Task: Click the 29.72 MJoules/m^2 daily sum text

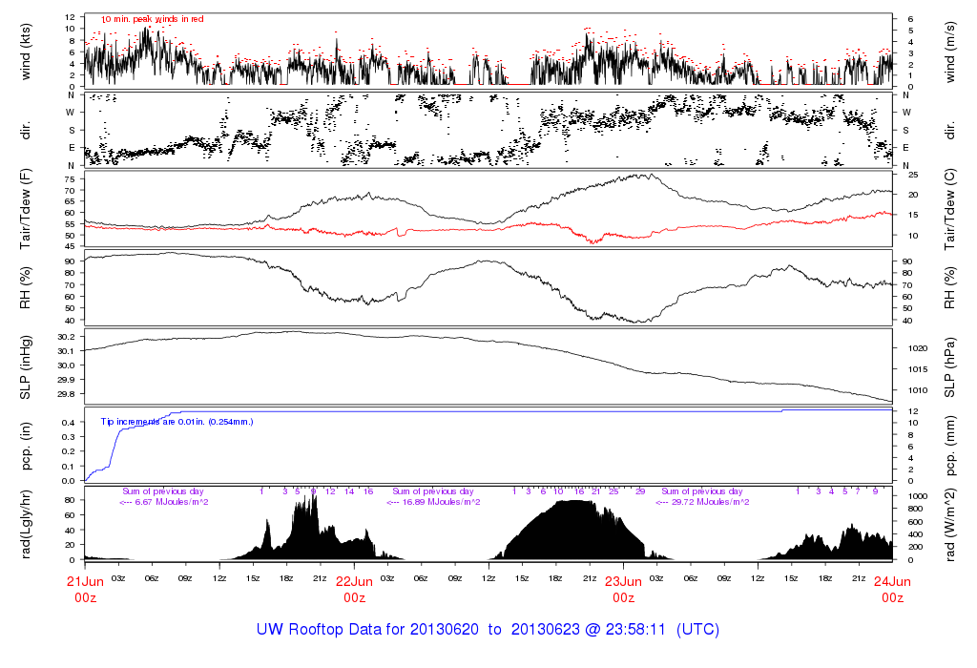Action: coord(703,502)
